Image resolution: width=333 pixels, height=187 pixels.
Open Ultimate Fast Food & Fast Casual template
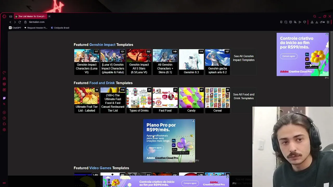click(x=113, y=100)
